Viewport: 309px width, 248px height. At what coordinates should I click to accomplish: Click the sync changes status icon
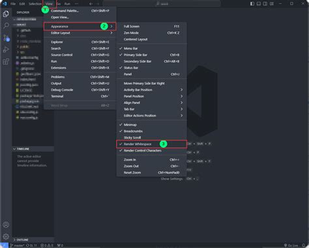click(32, 245)
